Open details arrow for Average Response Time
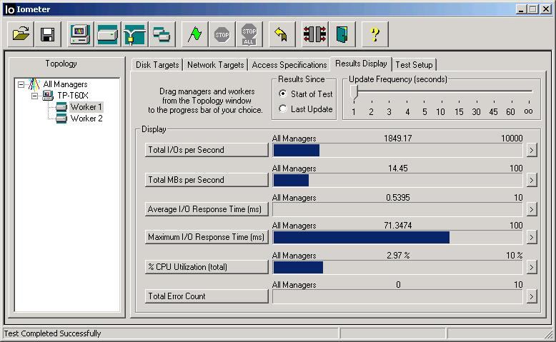 [531, 209]
